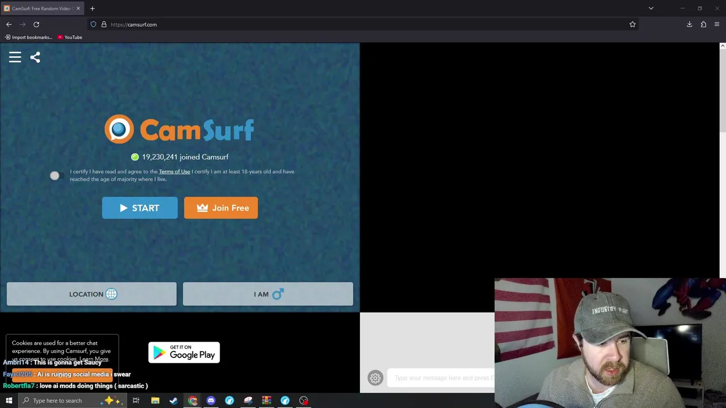The height and width of the screenshot is (408, 726).
Task: Open WinRAR from the taskbar
Action: [x=267, y=401]
